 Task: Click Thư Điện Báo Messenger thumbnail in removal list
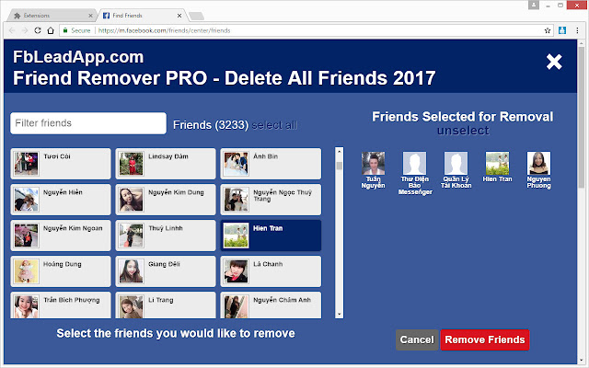tap(414, 164)
